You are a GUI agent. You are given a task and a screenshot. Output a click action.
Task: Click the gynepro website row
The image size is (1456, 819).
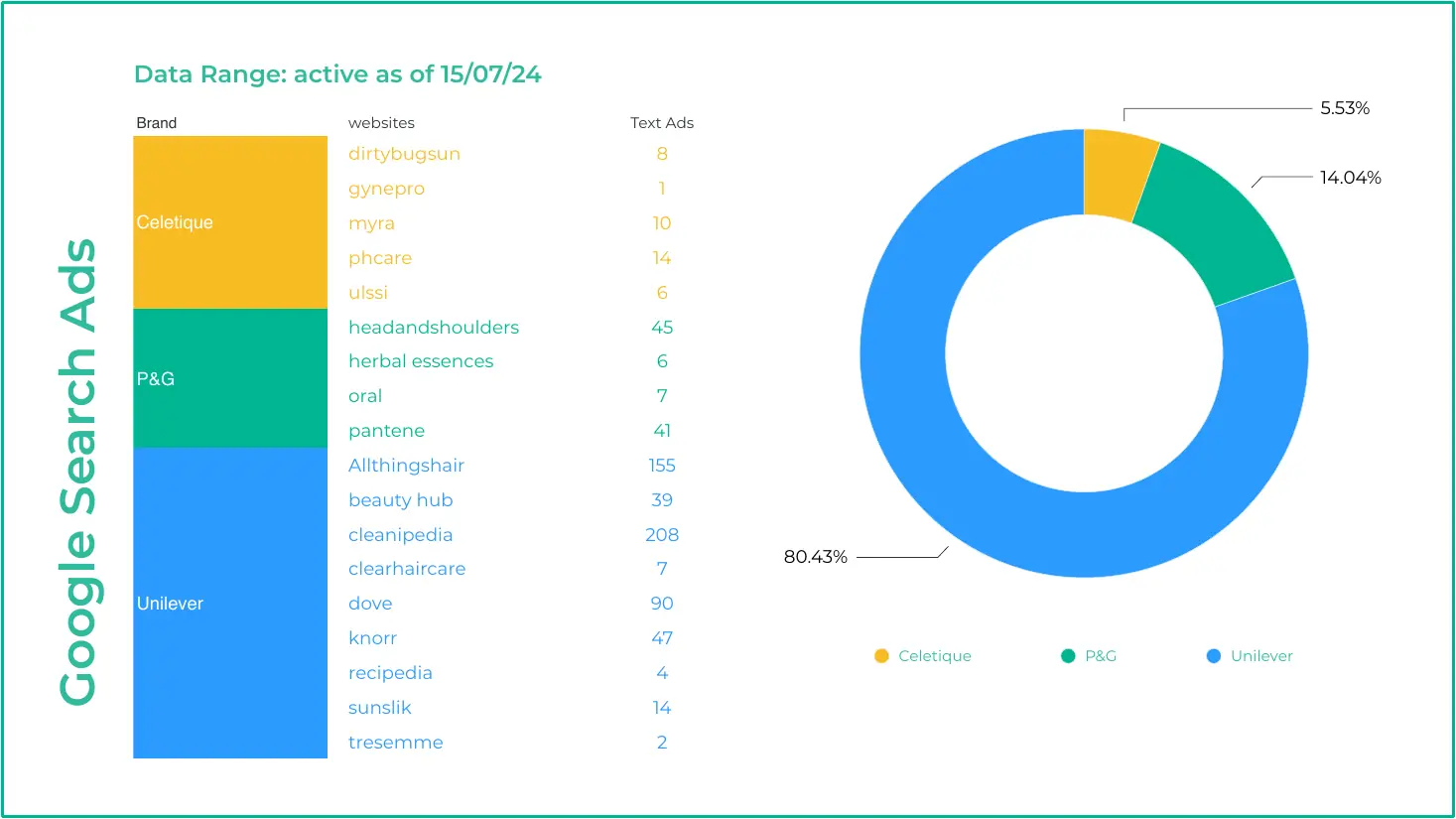tap(386, 189)
